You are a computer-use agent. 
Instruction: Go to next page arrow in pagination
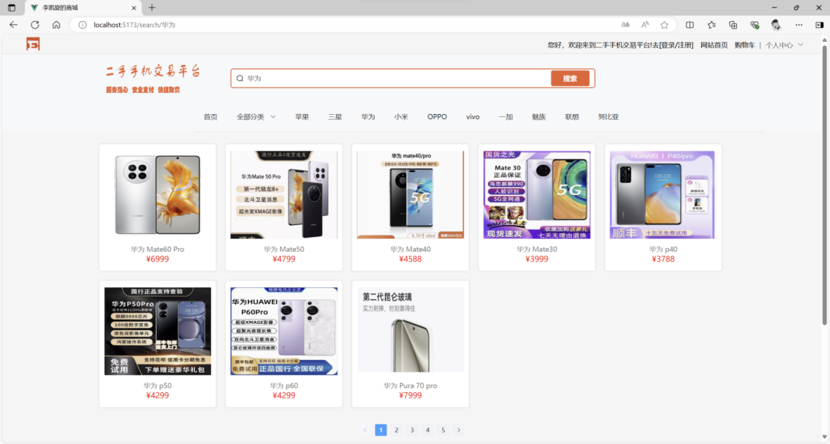(459, 430)
